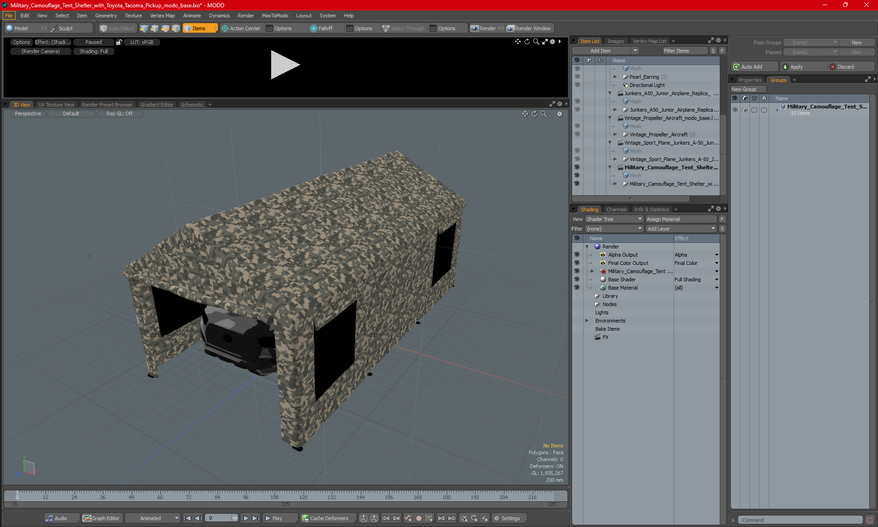
Task: Click the Command input field
Action: click(x=800, y=520)
